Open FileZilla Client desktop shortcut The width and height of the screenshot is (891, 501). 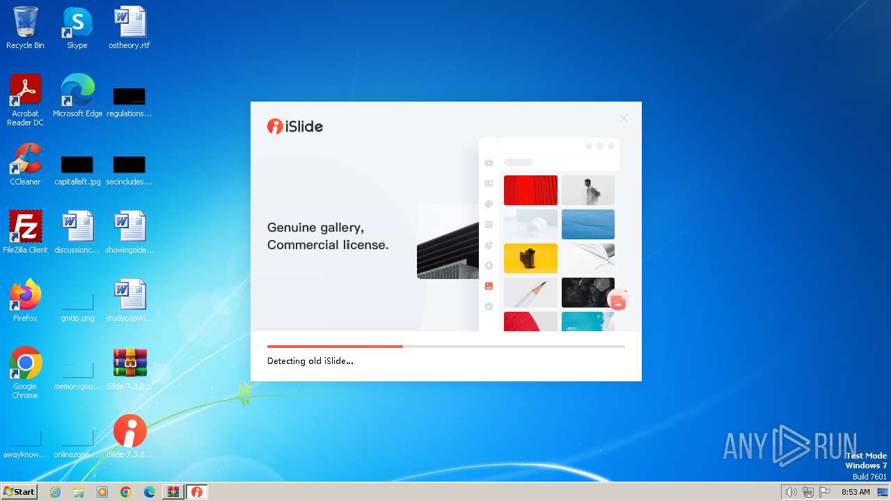[x=25, y=232]
